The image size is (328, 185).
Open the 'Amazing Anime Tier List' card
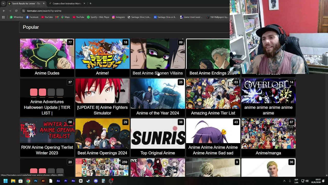(213, 98)
